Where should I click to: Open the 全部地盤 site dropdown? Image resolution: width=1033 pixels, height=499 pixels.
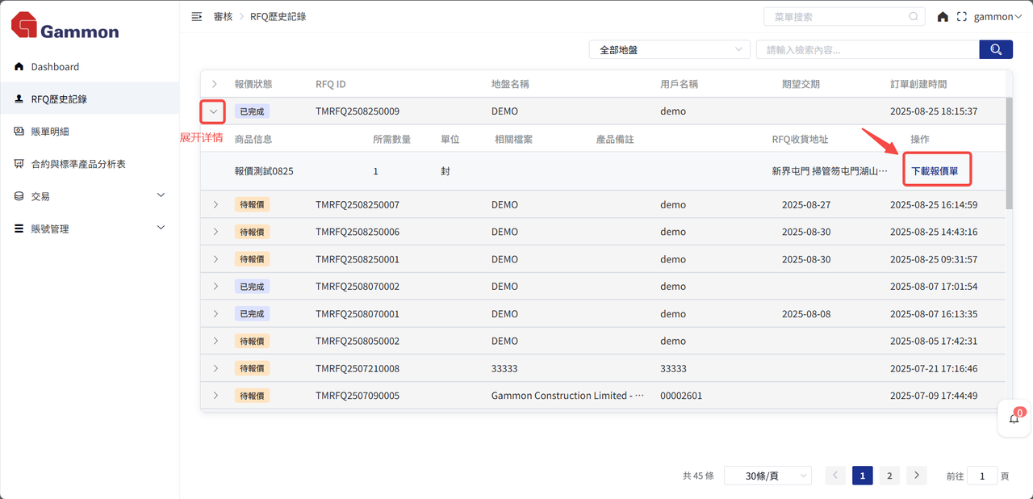[669, 50]
